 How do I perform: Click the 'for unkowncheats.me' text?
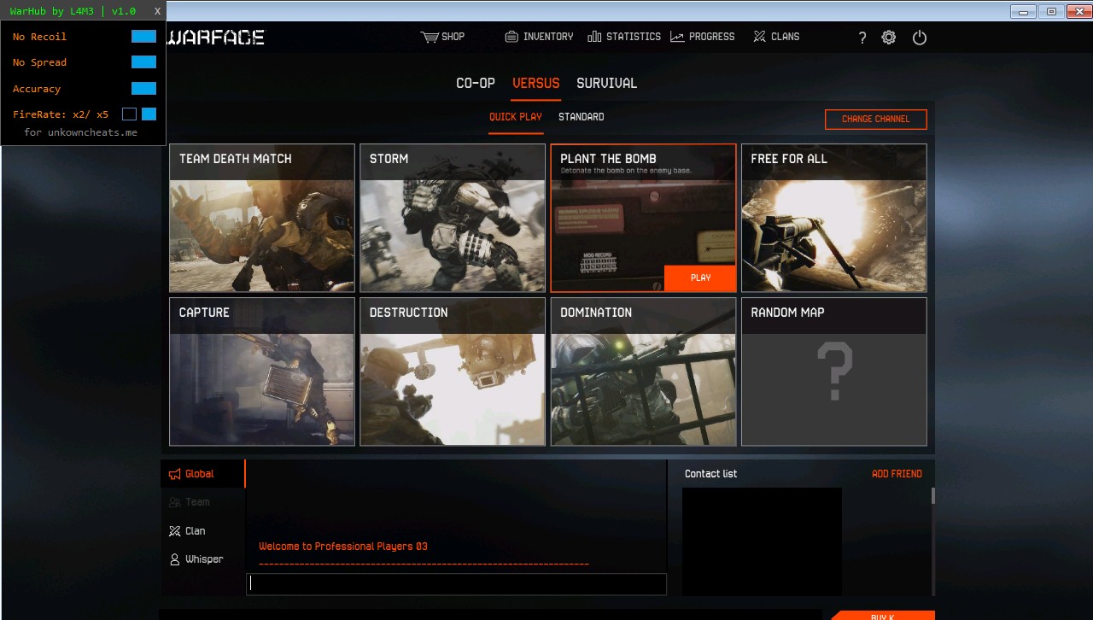[80, 132]
